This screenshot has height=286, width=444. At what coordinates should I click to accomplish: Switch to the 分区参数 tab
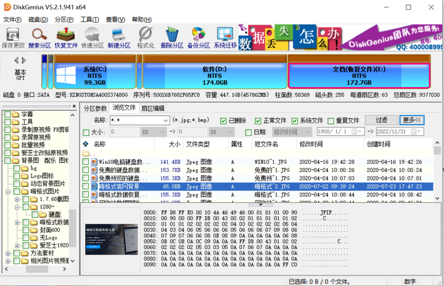point(95,108)
